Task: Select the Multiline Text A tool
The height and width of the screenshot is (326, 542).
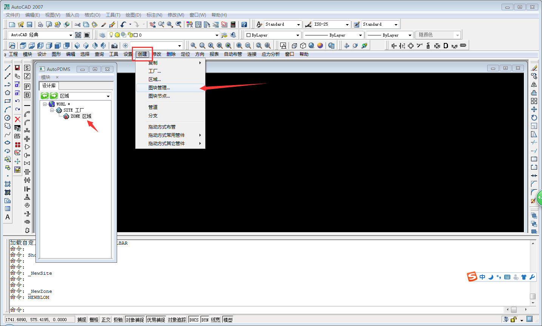Action: click(x=7, y=217)
